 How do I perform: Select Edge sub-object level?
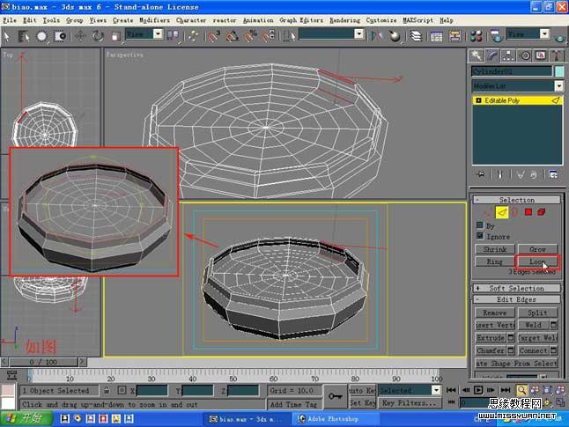point(502,212)
